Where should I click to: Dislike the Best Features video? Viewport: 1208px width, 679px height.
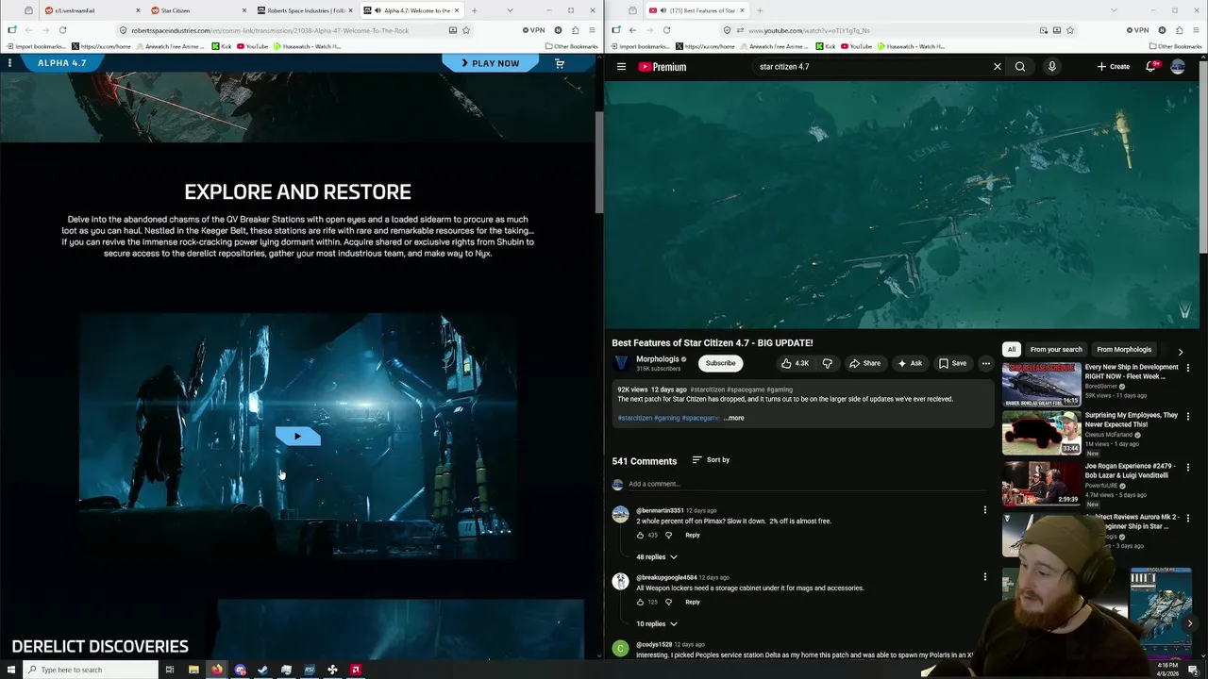[828, 363]
